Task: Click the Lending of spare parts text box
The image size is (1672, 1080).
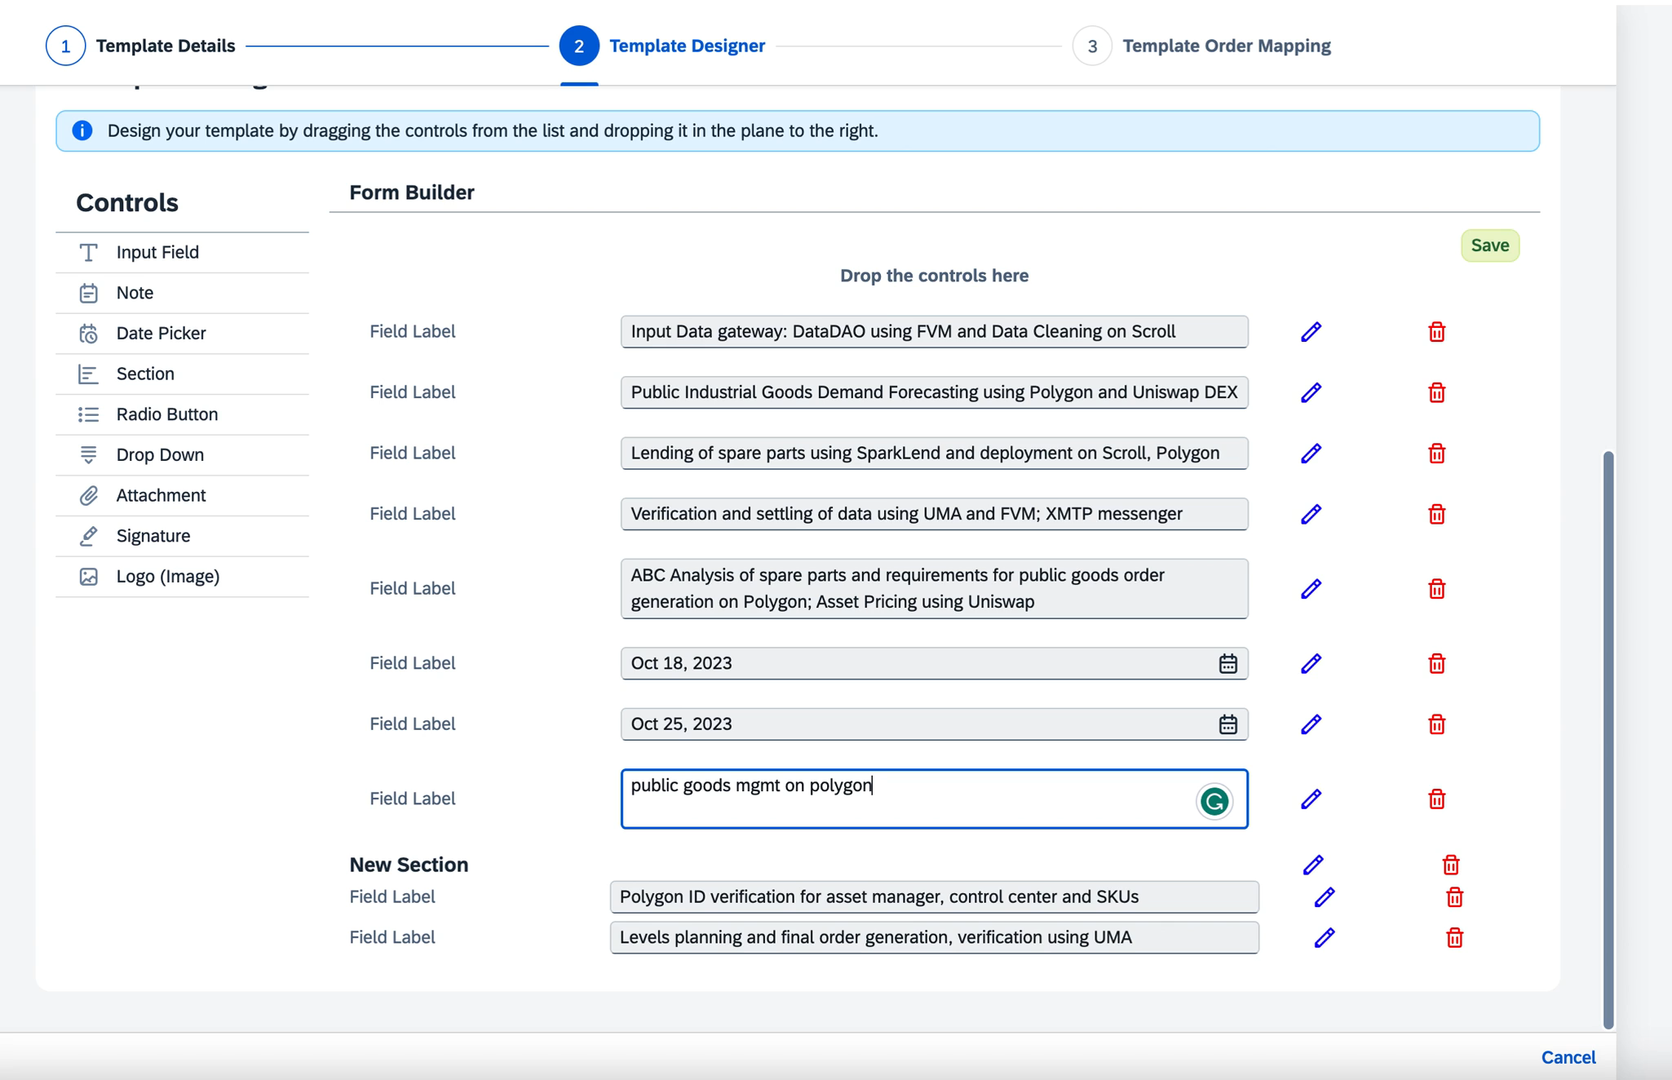Action: (934, 453)
